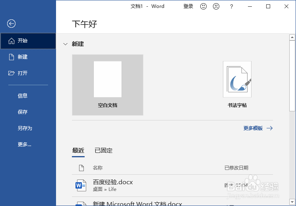
Task: Click the new document page icon in sidebar
Action: coord(12,57)
